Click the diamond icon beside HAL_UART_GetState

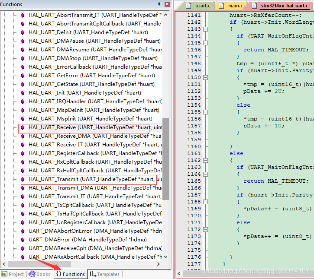pos(23,84)
